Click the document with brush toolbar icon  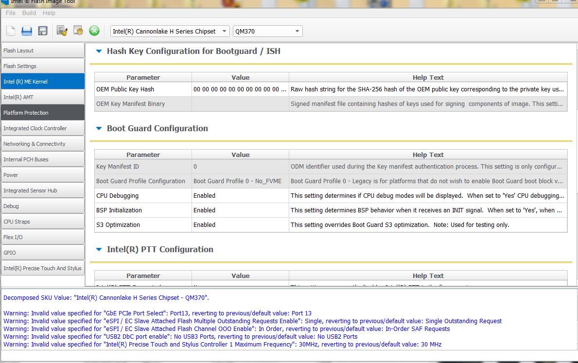pyautogui.click(x=62, y=31)
